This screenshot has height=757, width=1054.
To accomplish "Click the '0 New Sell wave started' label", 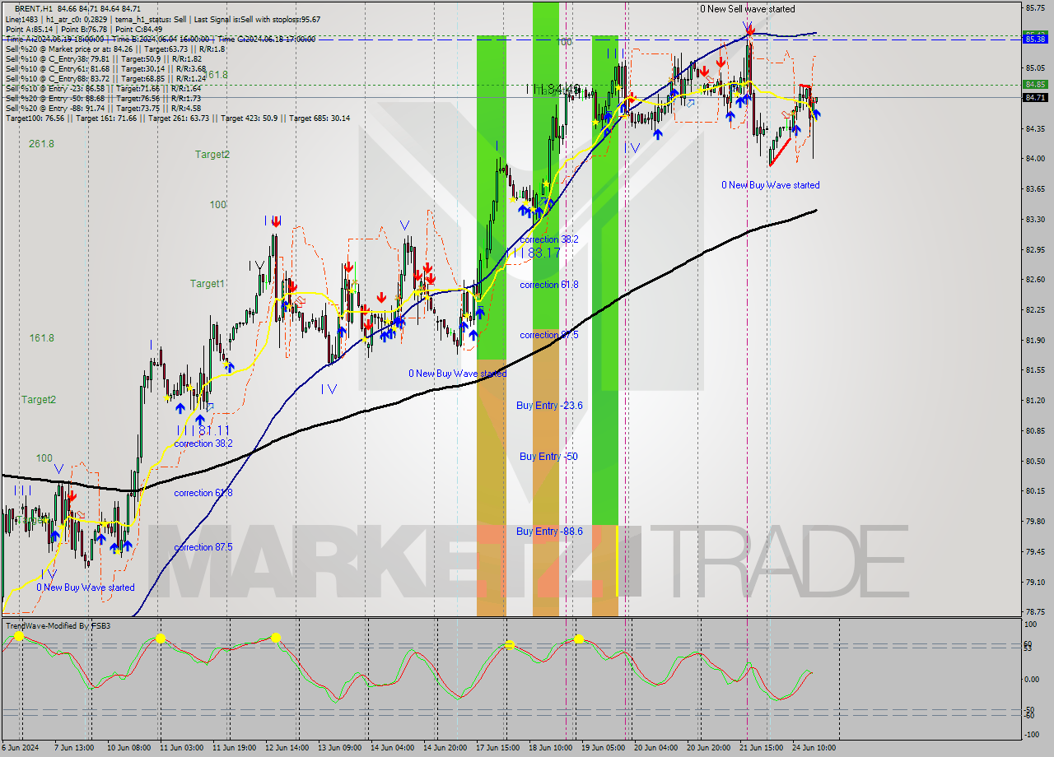I will click(748, 9).
